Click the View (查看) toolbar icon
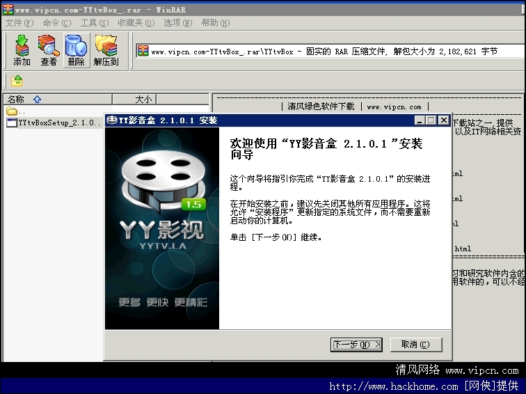Screen dimensions: 526x394 [49, 50]
